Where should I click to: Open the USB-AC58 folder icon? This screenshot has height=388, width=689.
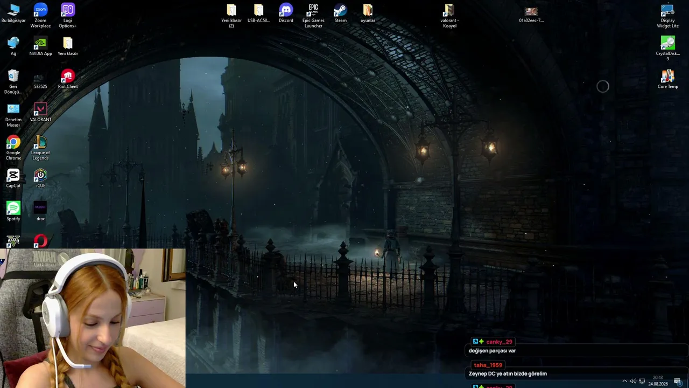click(259, 13)
